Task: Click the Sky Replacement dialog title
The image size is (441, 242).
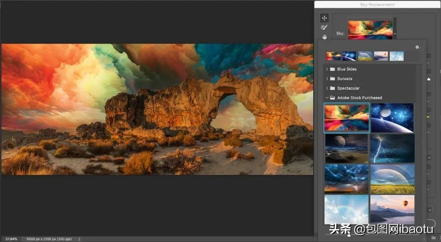Action: pyautogui.click(x=377, y=4)
